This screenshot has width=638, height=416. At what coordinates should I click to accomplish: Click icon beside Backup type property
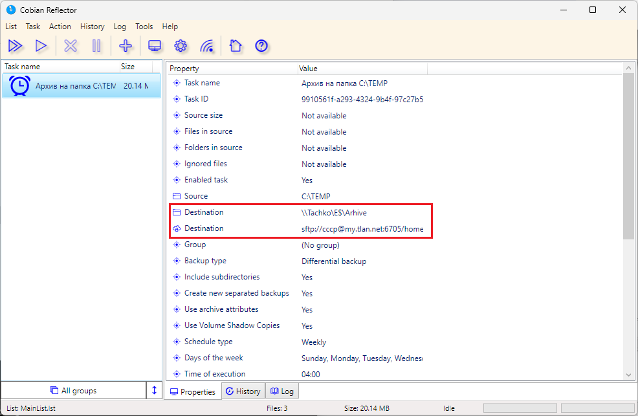coord(177,261)
